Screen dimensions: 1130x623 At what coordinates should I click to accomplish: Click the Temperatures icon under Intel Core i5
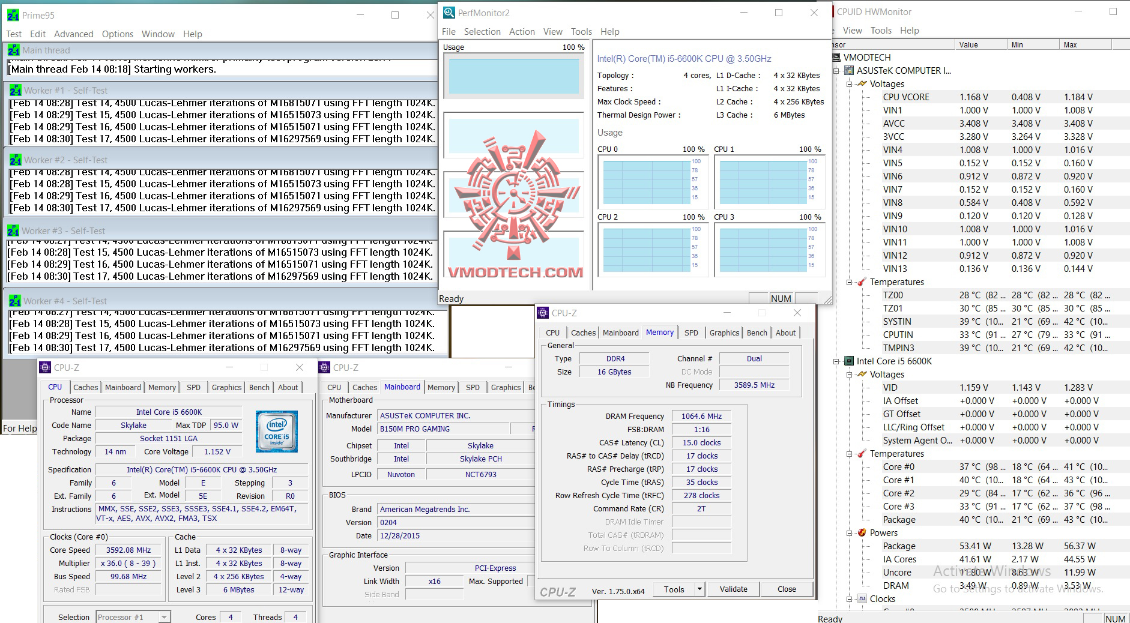tap(862, 454)
